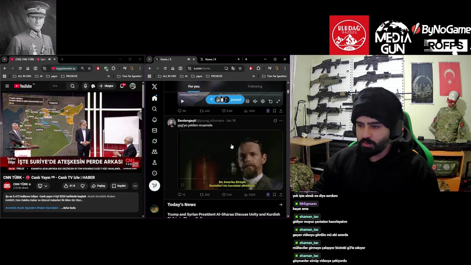Open top tweet video settings gear

click(263, 101)
